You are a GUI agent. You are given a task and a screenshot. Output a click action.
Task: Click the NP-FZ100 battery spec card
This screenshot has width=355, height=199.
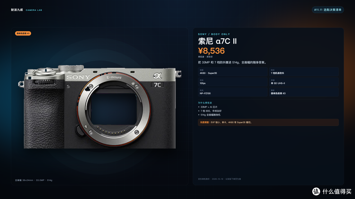(x=233, y=92)
